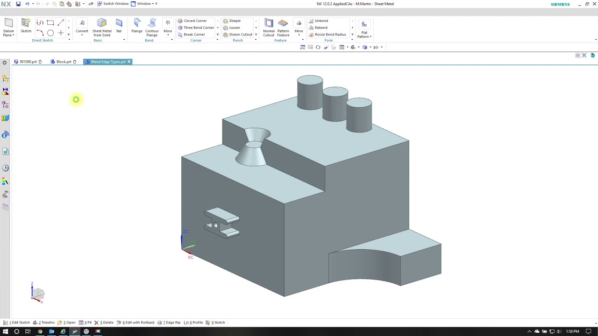The height and width of the screenshot is (336, 598).
Task: Select the Rectangle direct sketch tool
Action: [50, 22]
